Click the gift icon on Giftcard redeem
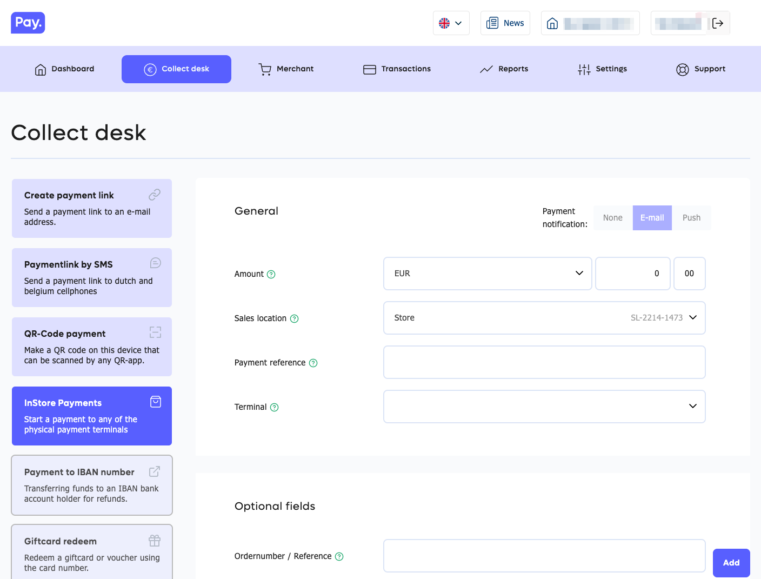 pyautogui.click(x=155, y=541)
